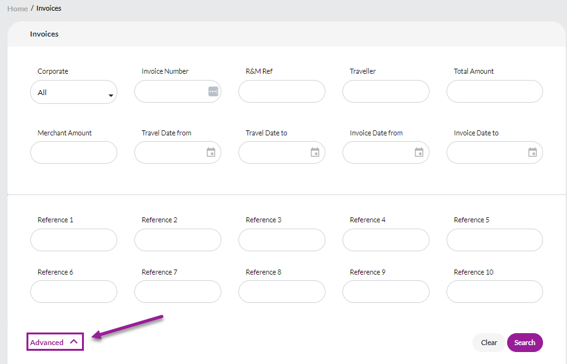
Task: Run the invoice Search button
Action: [525, 343]
